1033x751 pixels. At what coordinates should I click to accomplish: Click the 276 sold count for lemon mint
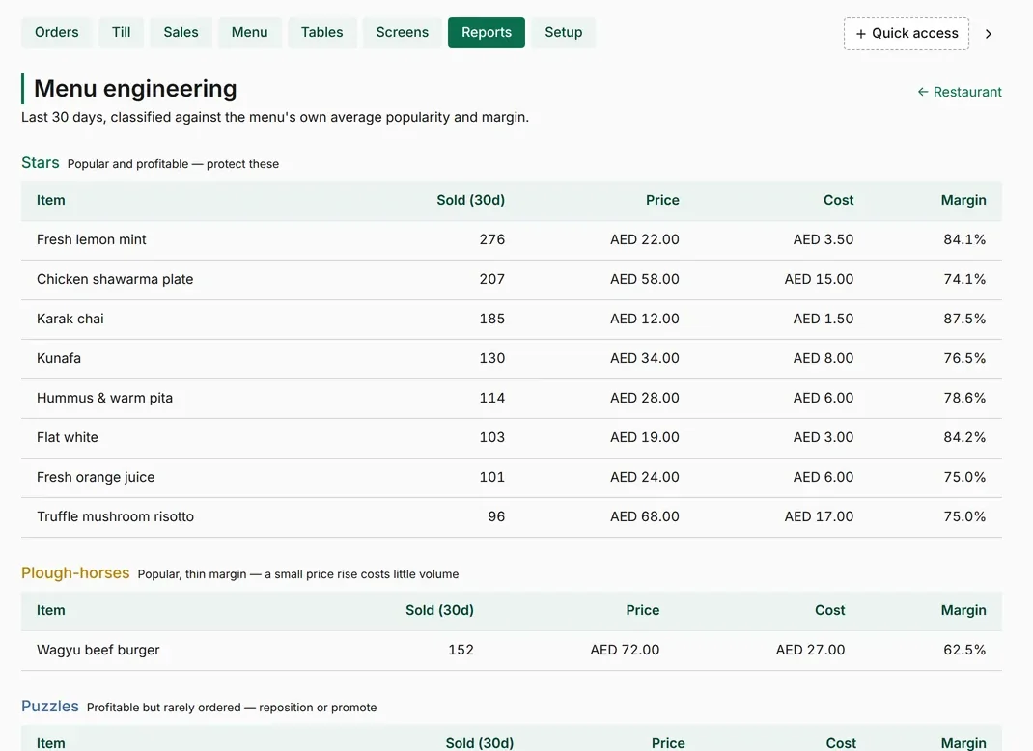[492, 239]
